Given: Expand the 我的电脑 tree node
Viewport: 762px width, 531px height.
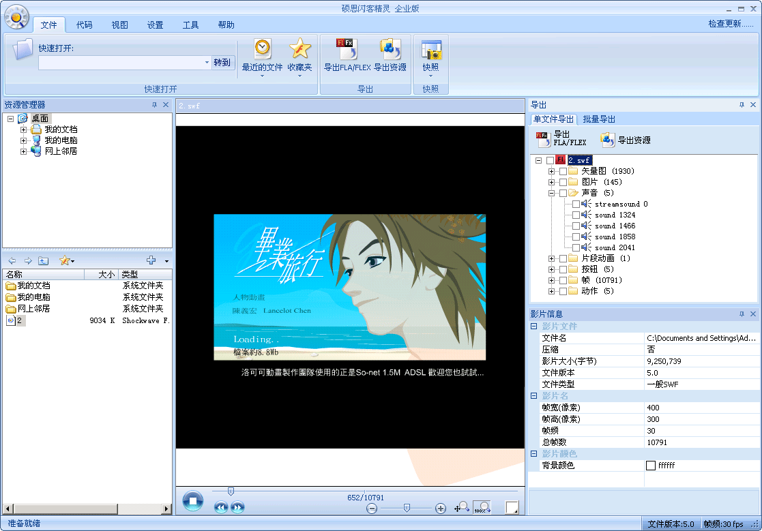Looking at the screenshot, I should click(23, 140).
